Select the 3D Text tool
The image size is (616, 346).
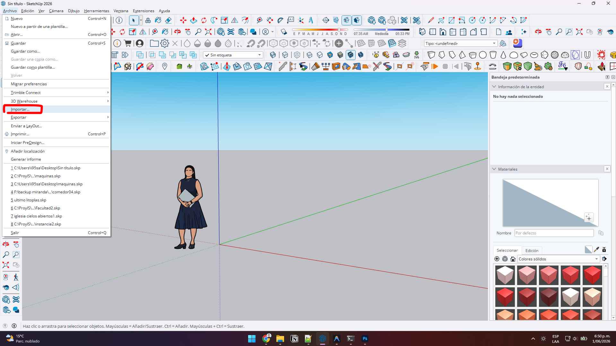tap(311, 20)
